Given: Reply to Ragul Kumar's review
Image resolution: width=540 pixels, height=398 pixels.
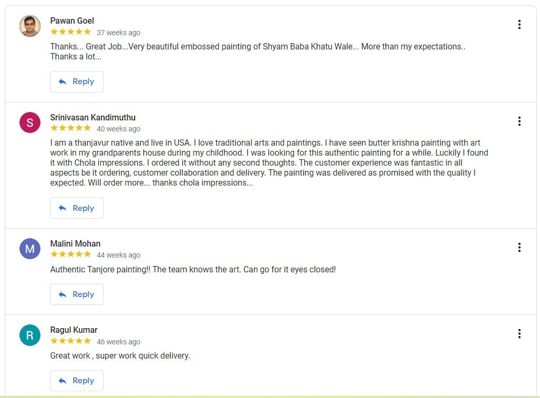Looking at the screenshot, I should point(77,381).
